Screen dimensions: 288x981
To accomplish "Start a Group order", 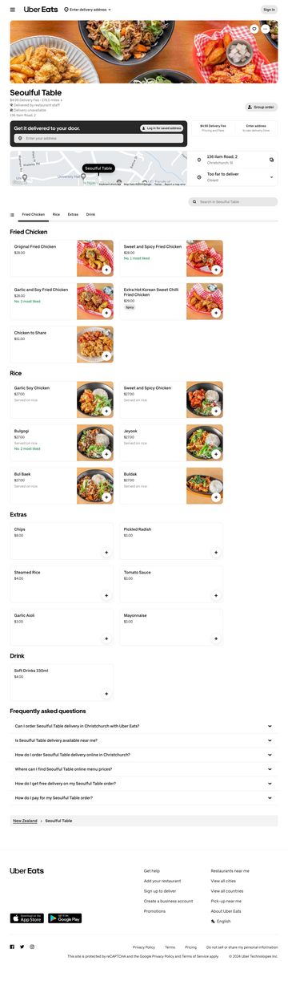I will tap(262, 107).
